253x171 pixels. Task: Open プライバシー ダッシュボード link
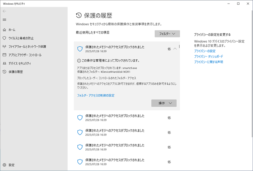(209, 56)
